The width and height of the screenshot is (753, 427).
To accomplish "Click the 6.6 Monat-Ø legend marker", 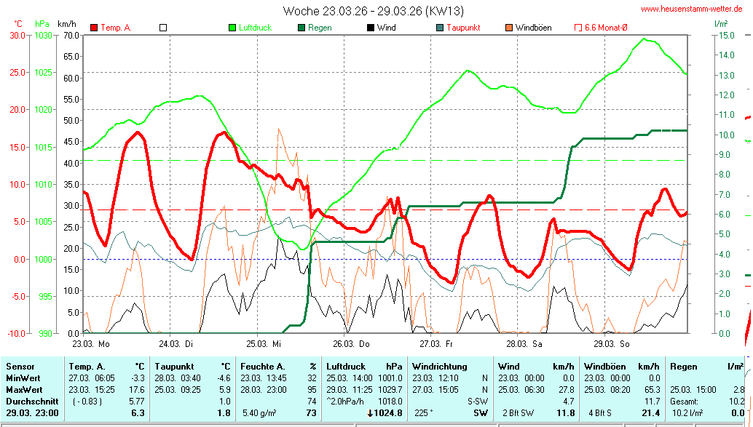I will pyautogui.click(x=578, y=28).
